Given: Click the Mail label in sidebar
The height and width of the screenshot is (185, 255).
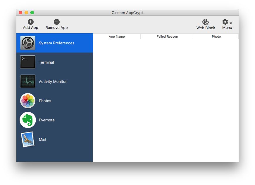Looking at the screenshot, I should pos(42,139).
